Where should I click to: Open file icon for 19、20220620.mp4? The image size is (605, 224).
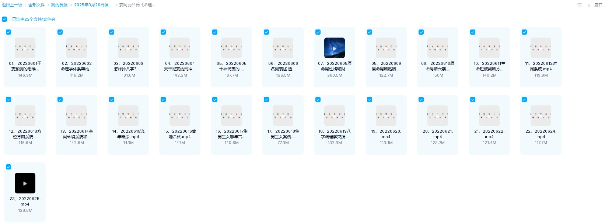click(x=386, y=116)
